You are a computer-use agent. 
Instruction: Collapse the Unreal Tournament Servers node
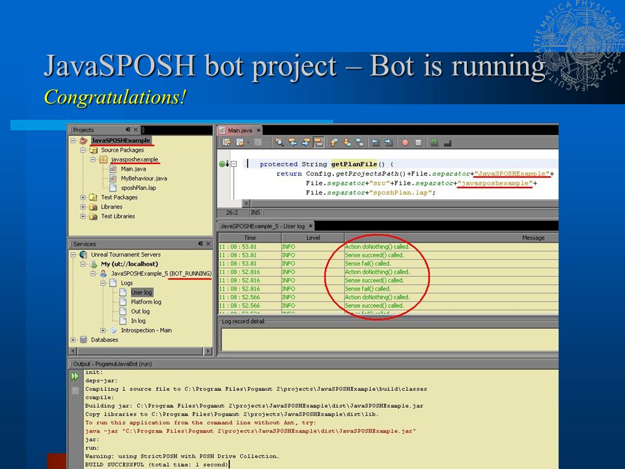pyautogui.click(x=73, y=255)
